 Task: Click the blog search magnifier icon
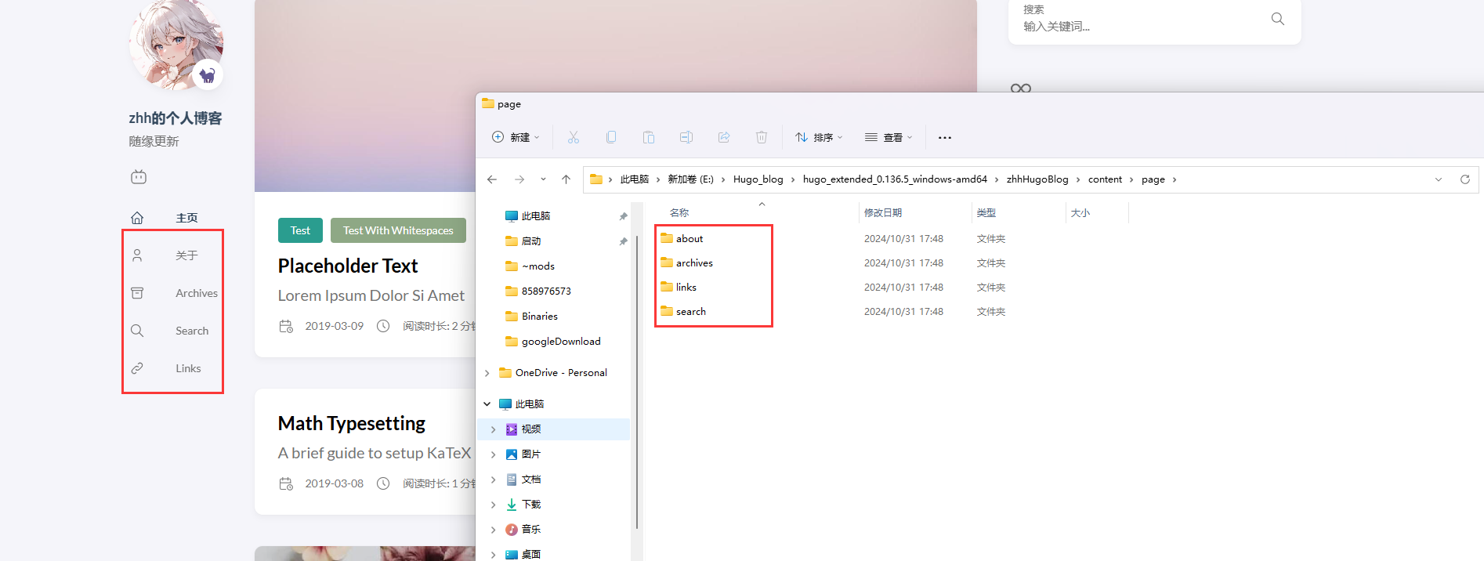(1277, 19)
